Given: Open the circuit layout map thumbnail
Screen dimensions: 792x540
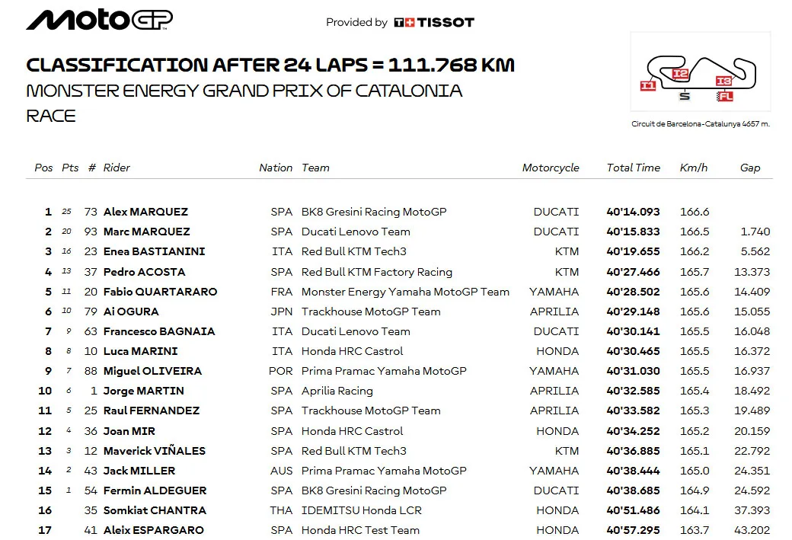Looking at the screenshot, I should click(x=700, y=72).
